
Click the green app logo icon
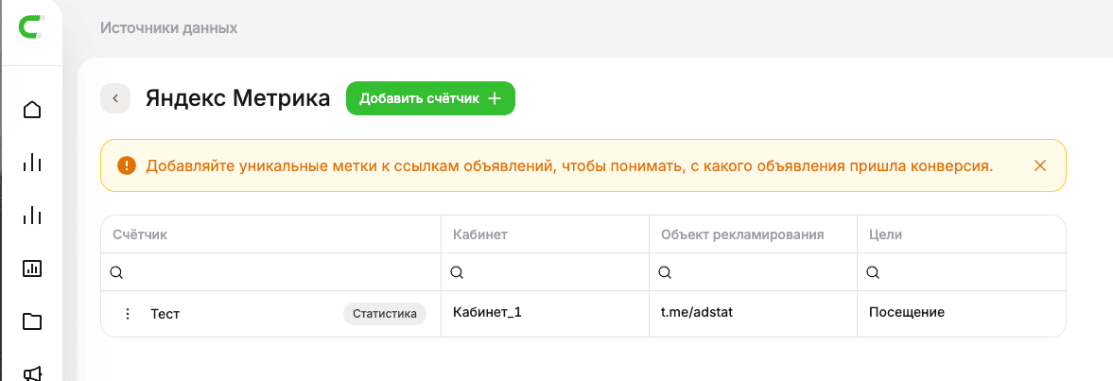31,28
